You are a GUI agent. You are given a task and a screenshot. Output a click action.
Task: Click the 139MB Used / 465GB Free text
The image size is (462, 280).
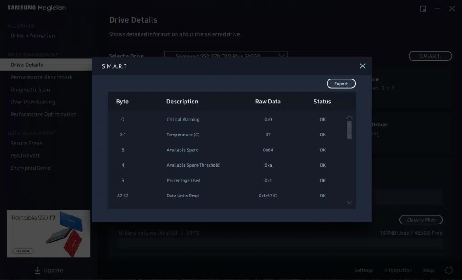[x=411, y=233]
